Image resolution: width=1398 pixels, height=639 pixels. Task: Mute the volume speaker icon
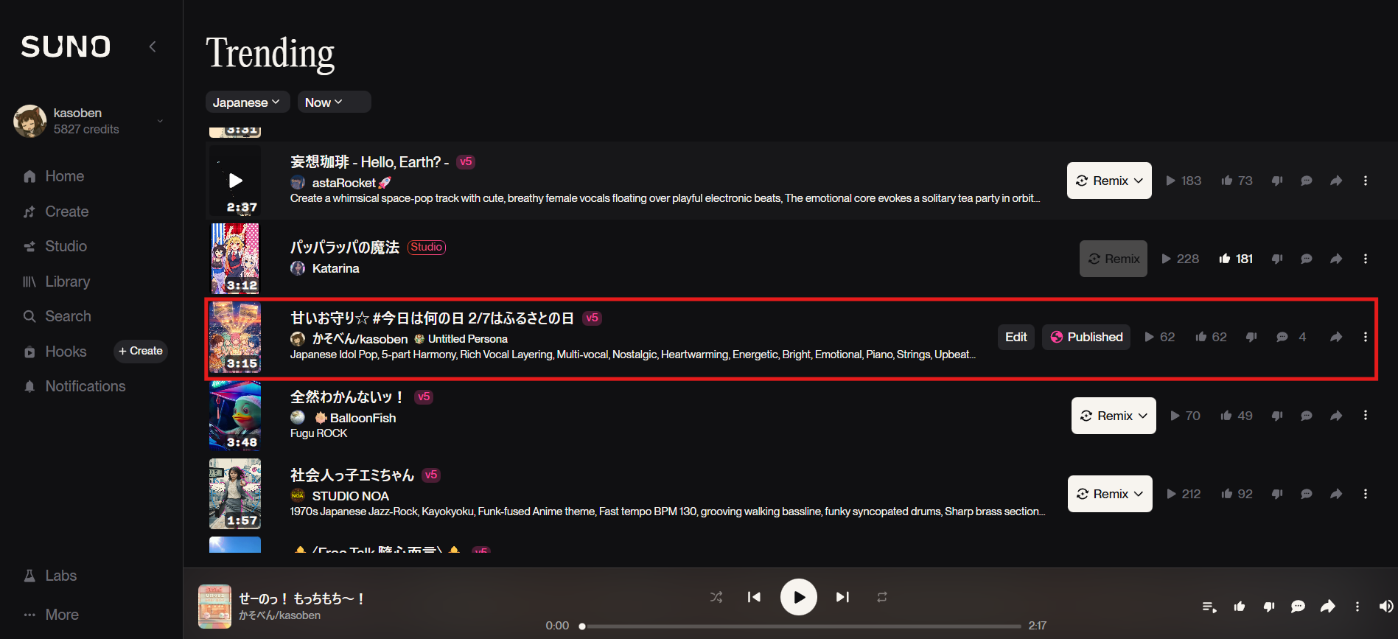[1385, 607]
